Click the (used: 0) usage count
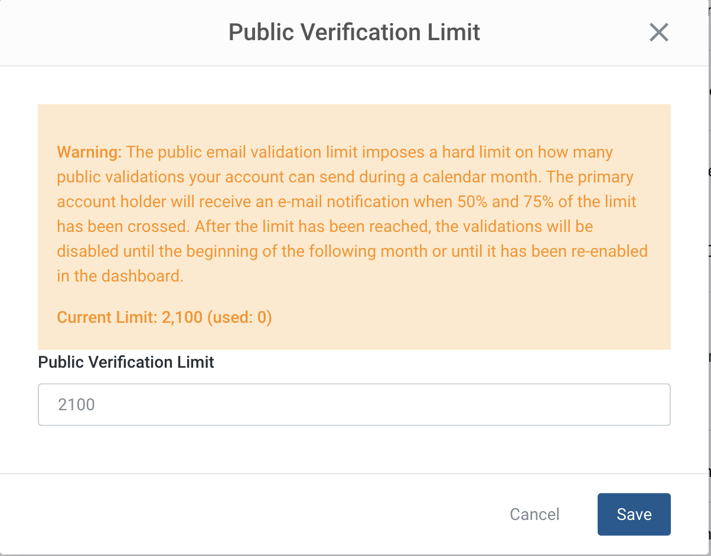Viewport: 711px width, 556px height. [239, 318]
